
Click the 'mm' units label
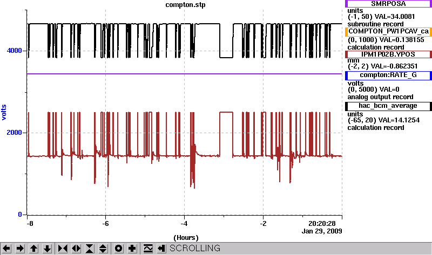[353, 60]
